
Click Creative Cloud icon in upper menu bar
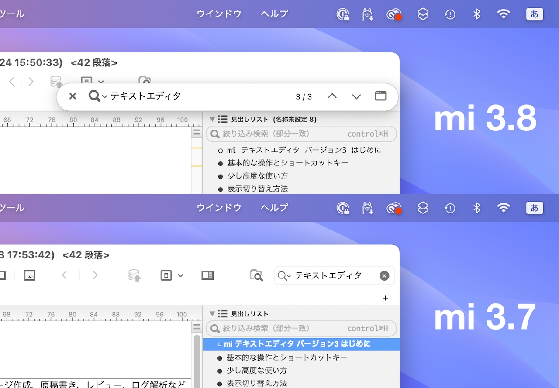(394, 14)
